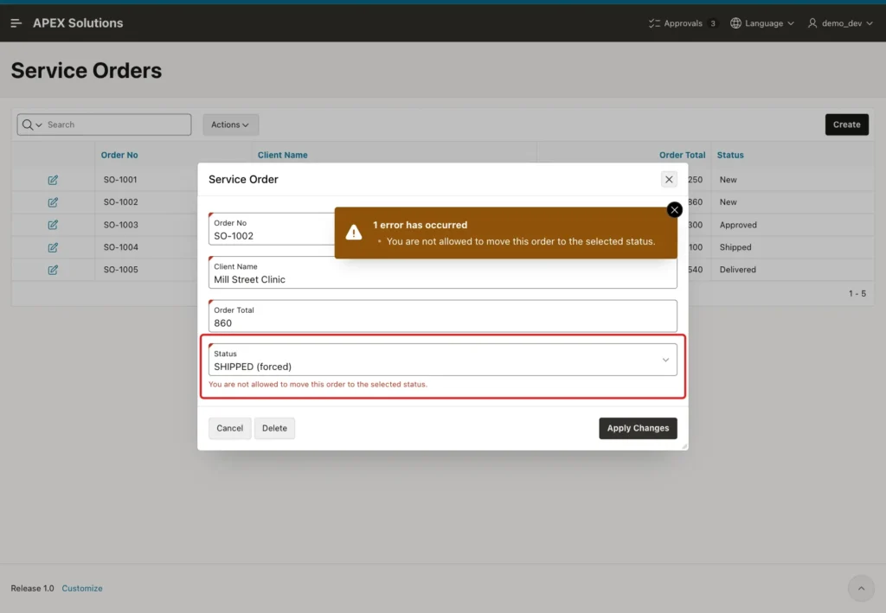
Task: Click the Approved status cell
Action: (x=738, y=225)
